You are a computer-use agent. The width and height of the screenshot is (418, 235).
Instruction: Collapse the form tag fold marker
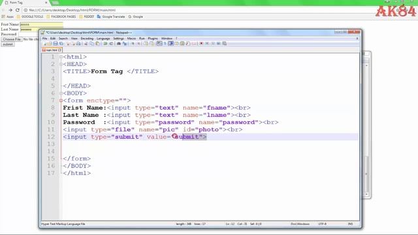coord(61,101)
